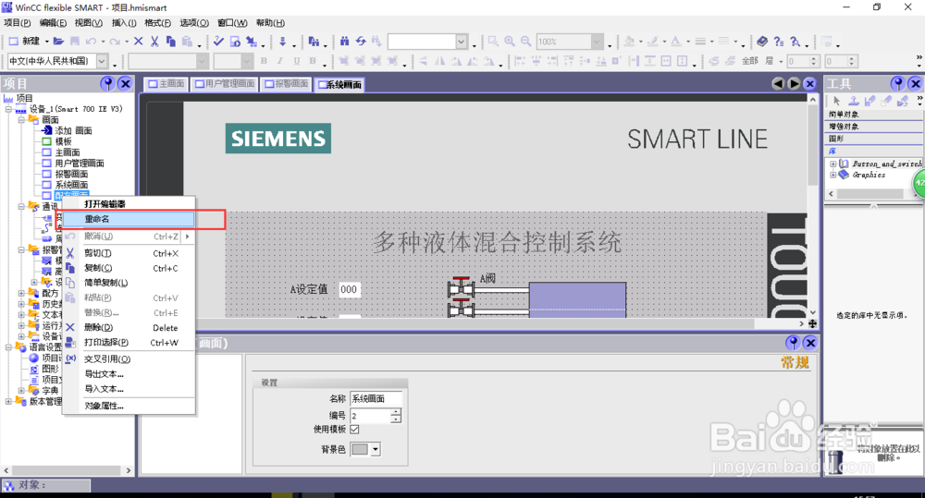925x498 pixels.
Task: Expand the Graphics library node
Action: (x=833, y=175)
